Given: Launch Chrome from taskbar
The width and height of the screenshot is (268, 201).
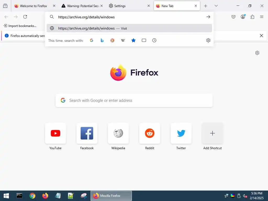Looking at the screenshot, I should [32, 196].
